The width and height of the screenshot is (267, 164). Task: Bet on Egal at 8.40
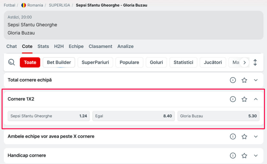[x=133, y=116]
